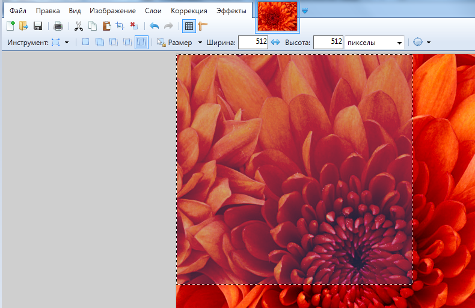Image resolution: width=475 pixels, height=308 pixels.
Task: Cut the selection with scissors icon
Action: [x=79, y=26]
